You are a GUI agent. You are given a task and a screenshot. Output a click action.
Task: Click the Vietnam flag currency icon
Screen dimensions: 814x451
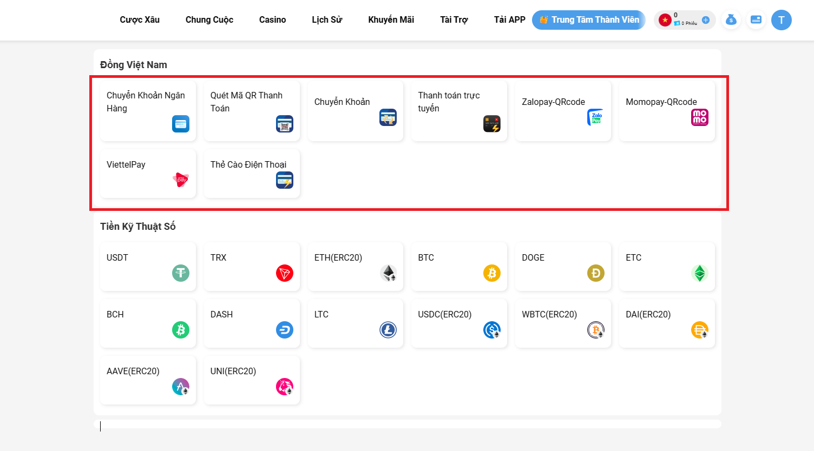665,20
